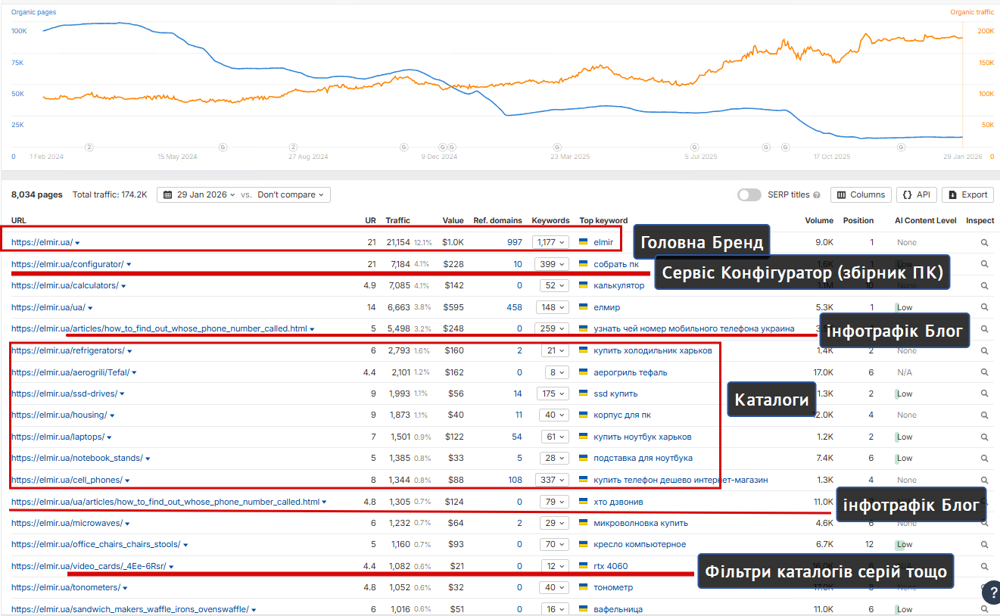Screen dimensions: 1000x616
Task: Click the inspect magnifier on the elmir.ua/ua/ row
Action: pos(984,307)
